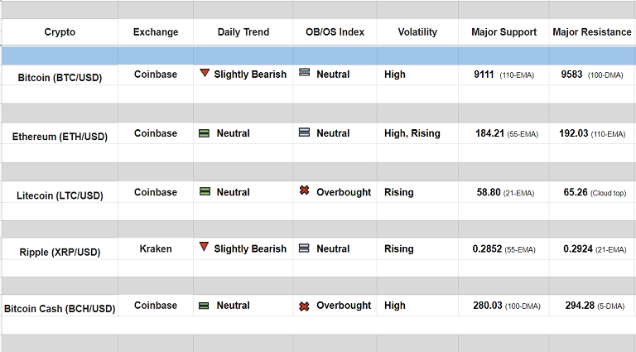Select the Daily Trend column header
Screen dimensions: 636x352
coord(243,32)
